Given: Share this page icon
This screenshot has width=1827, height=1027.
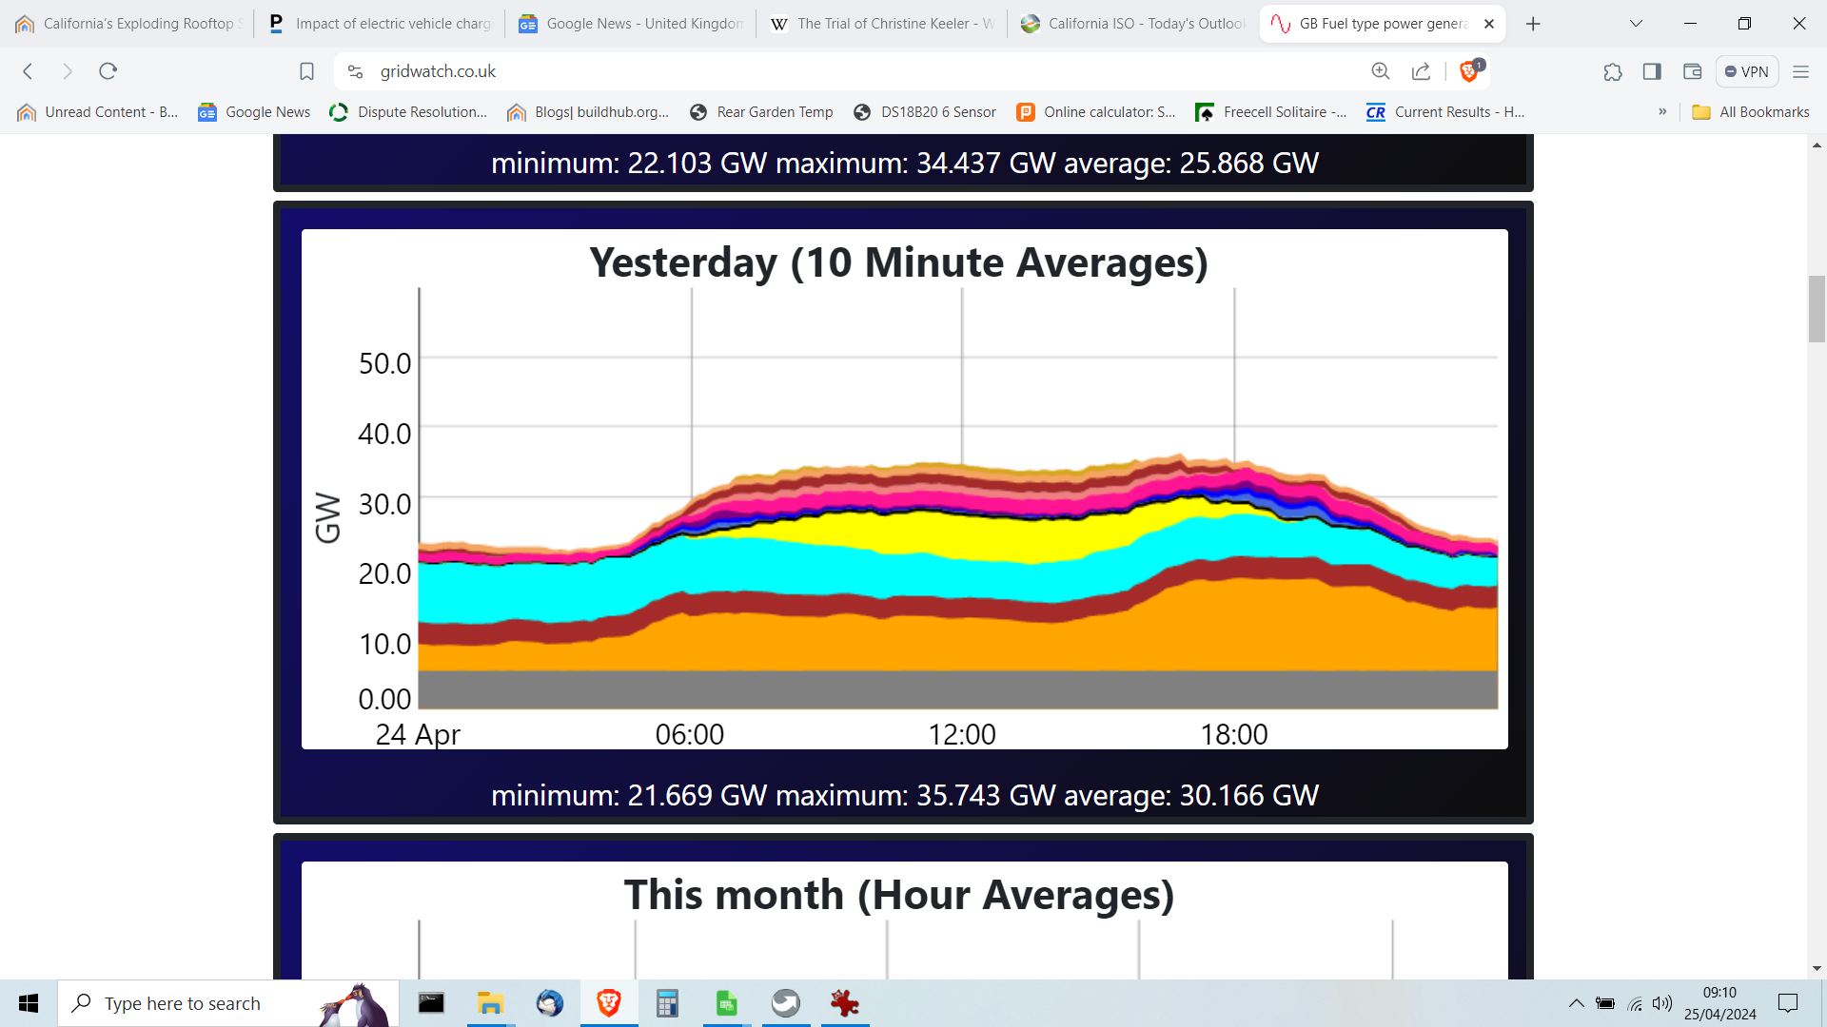Looking at the screenshot, I should click(x=1421, y=71).
